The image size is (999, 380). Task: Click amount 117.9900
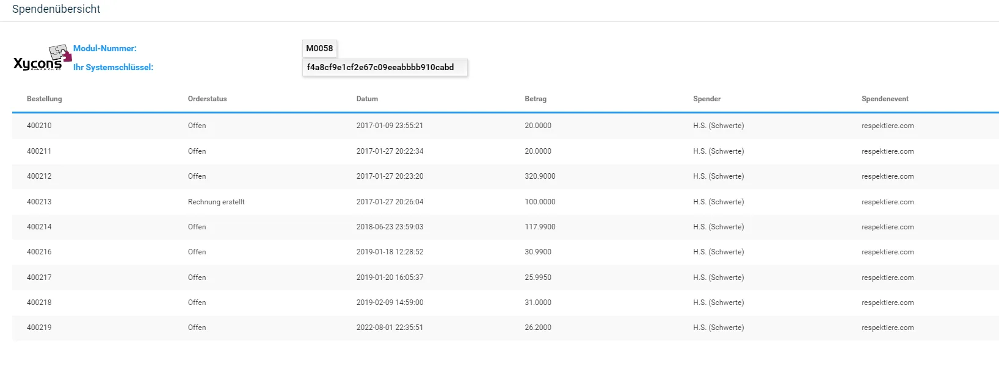[x=540, y=227]
